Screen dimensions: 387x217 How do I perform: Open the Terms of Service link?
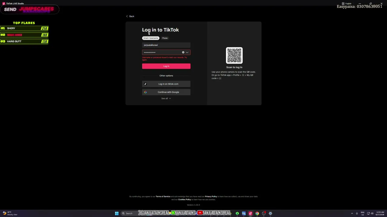click(x=163, y=197)
